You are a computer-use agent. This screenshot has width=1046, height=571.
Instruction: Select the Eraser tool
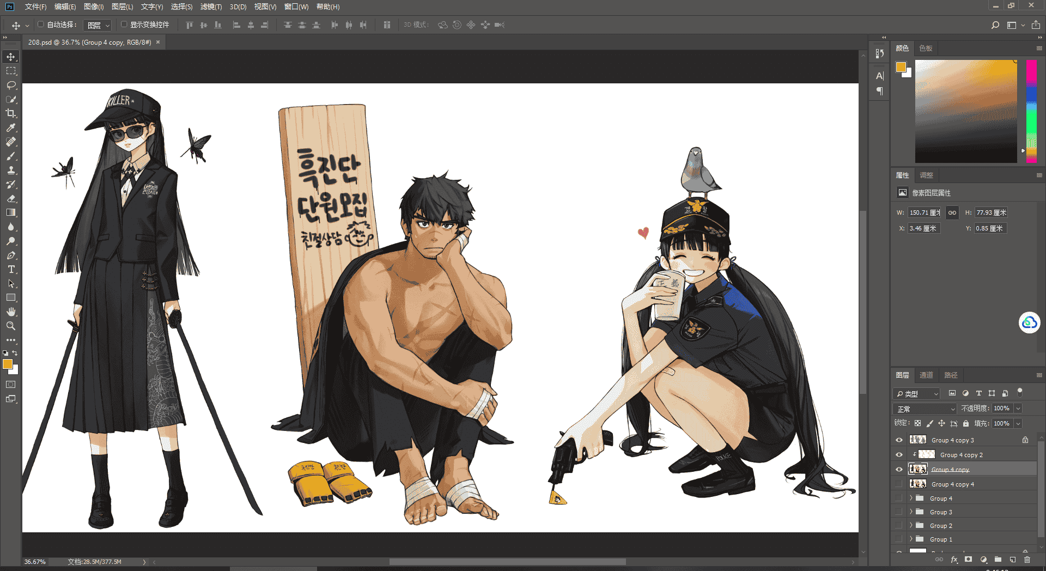11,198
